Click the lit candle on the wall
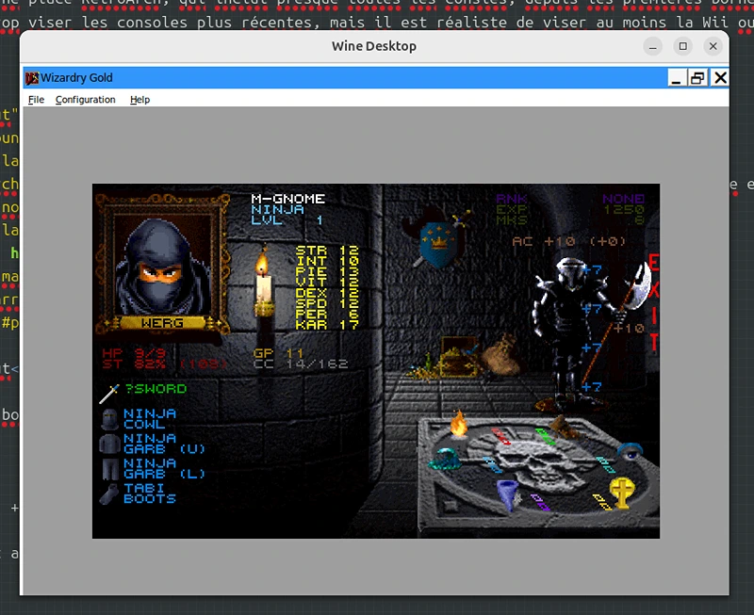 tap(264, 283)
